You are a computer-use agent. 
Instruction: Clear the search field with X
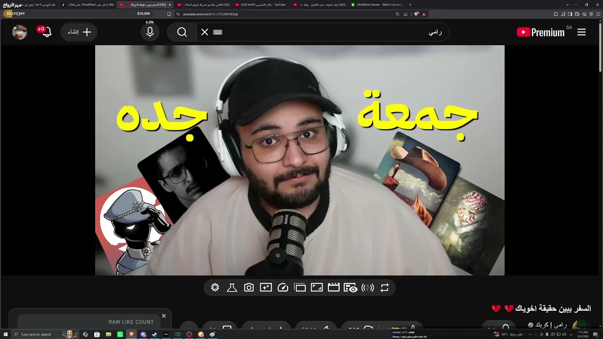coord(204,32)
